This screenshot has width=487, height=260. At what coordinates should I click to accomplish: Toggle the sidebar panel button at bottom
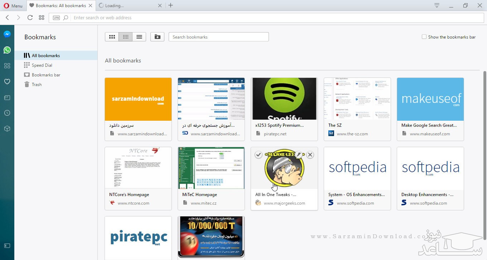click(7, 246)
